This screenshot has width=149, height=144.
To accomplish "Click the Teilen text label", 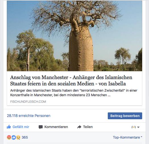I will (x=88, y=127).
